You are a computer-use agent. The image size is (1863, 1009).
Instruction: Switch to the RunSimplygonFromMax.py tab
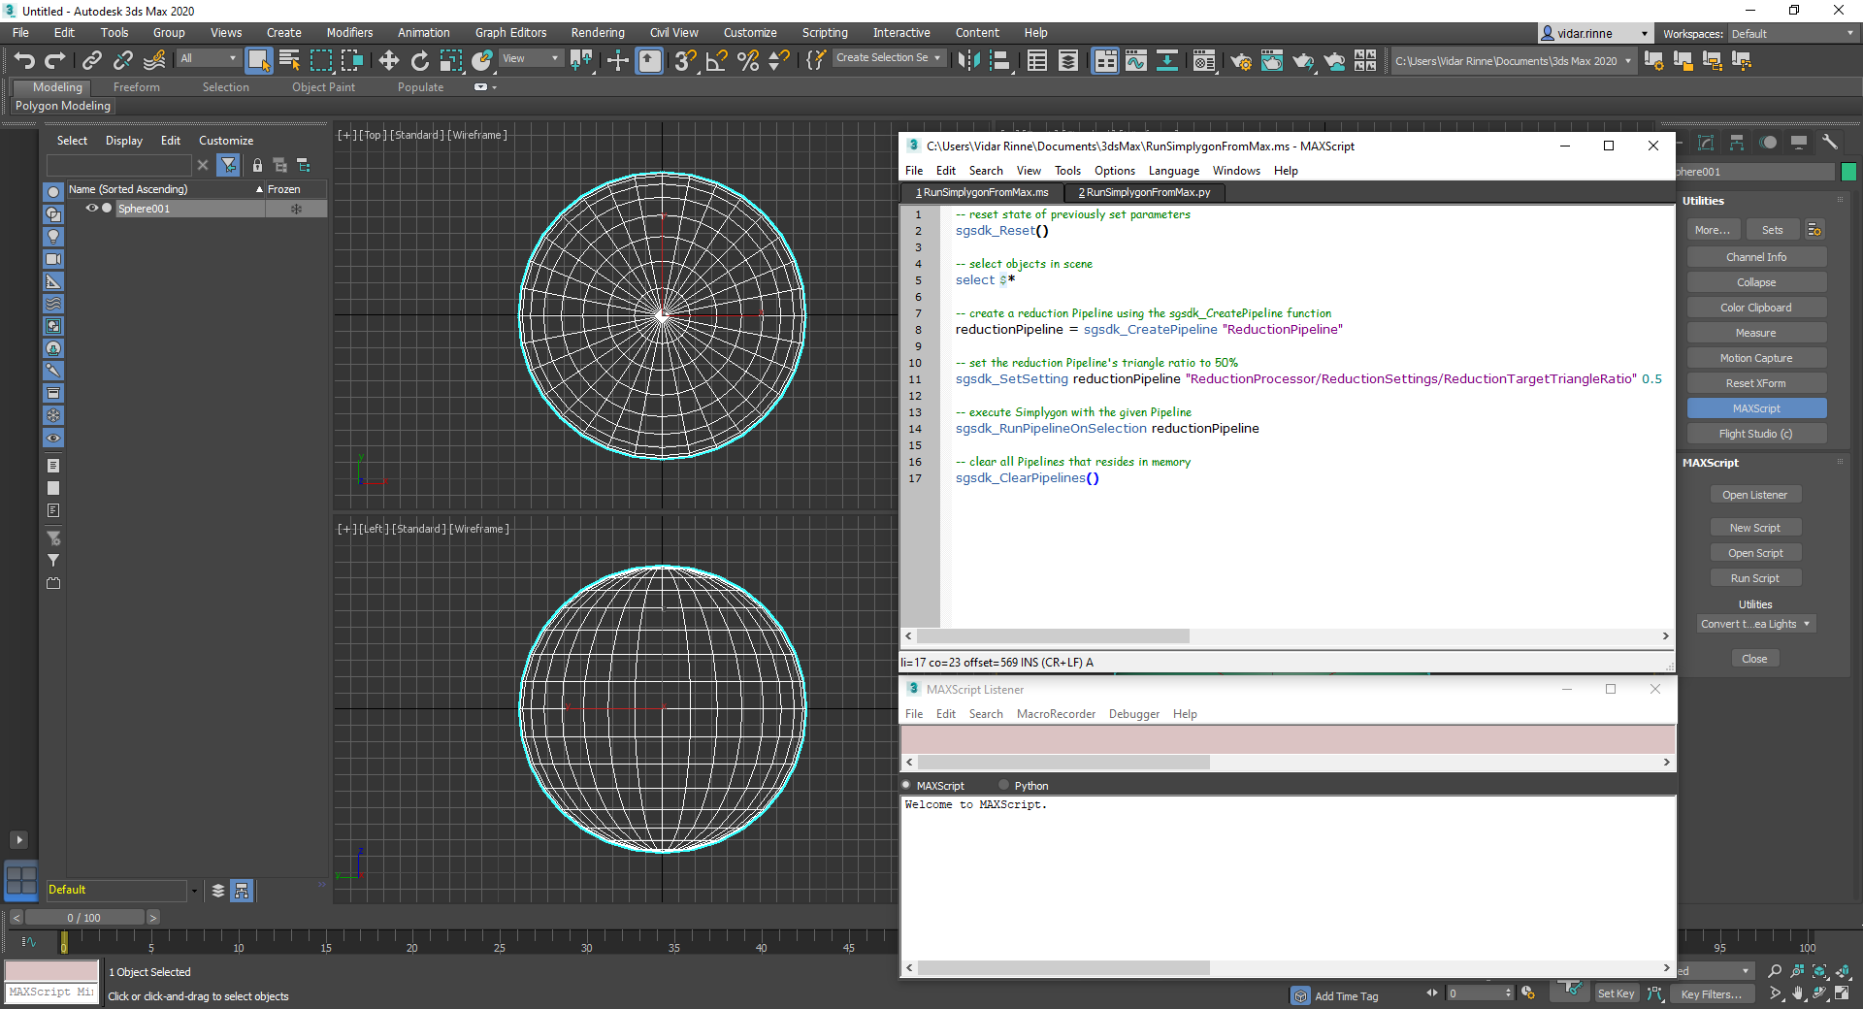[1144, 192]
